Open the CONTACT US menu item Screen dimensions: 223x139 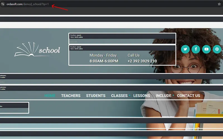point(189,96)
